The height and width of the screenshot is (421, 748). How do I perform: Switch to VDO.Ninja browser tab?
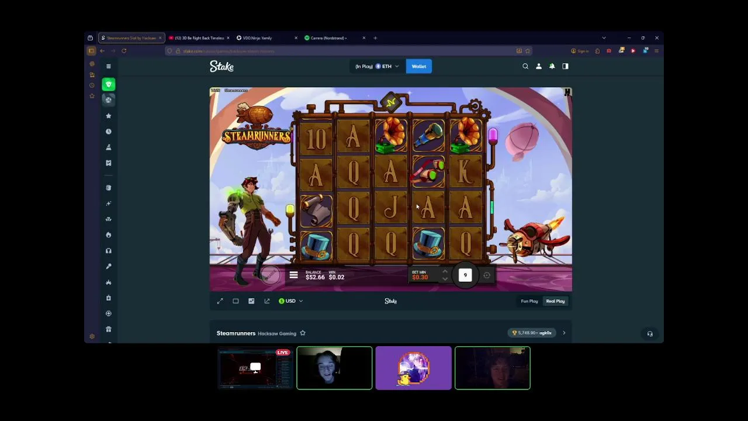pos(267,38)
